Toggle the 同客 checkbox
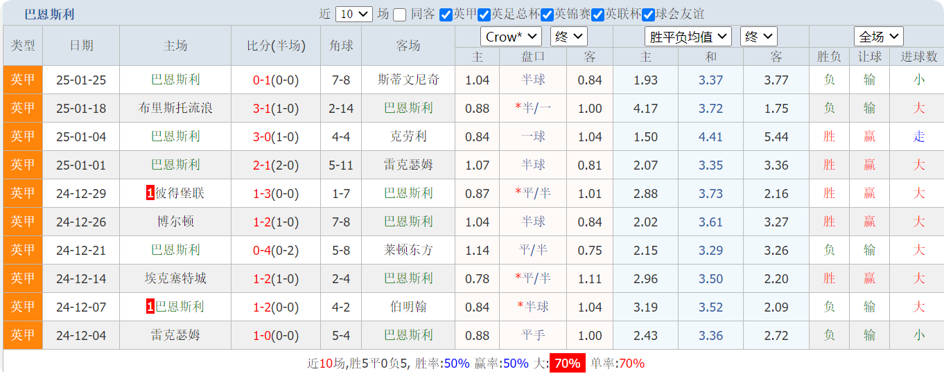Image resolution: width=944 pixels, height=376 pixels. [x=400, y=15]
